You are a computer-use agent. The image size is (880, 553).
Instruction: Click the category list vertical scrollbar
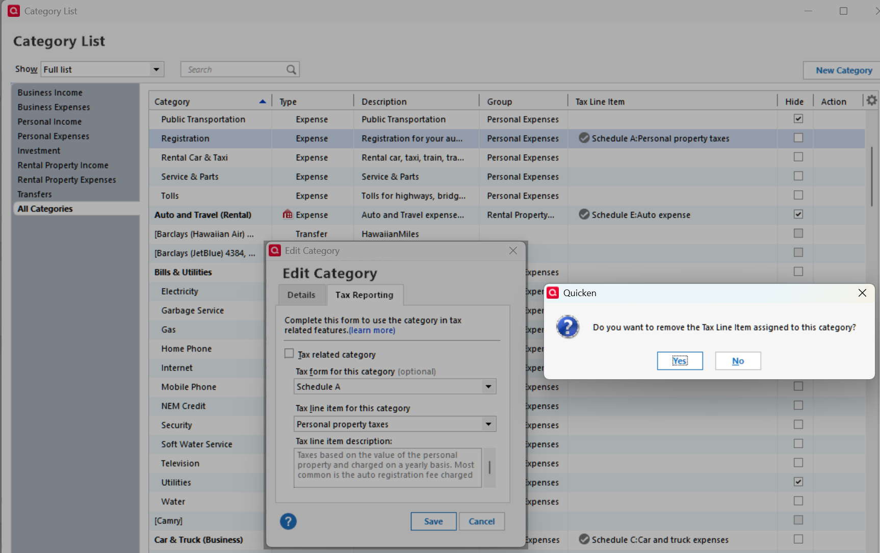click(x=871, y=176)
